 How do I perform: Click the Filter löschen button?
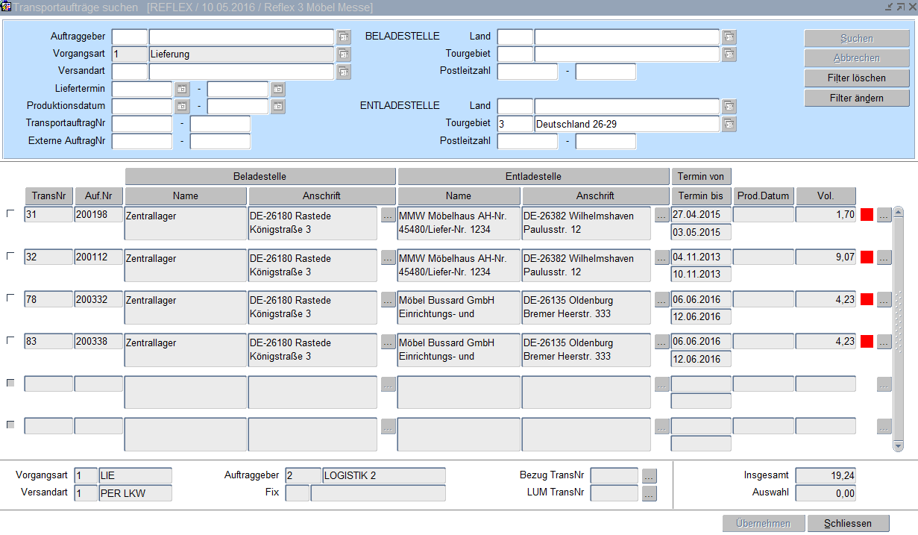pyautogui.click(x=857, y=78)
